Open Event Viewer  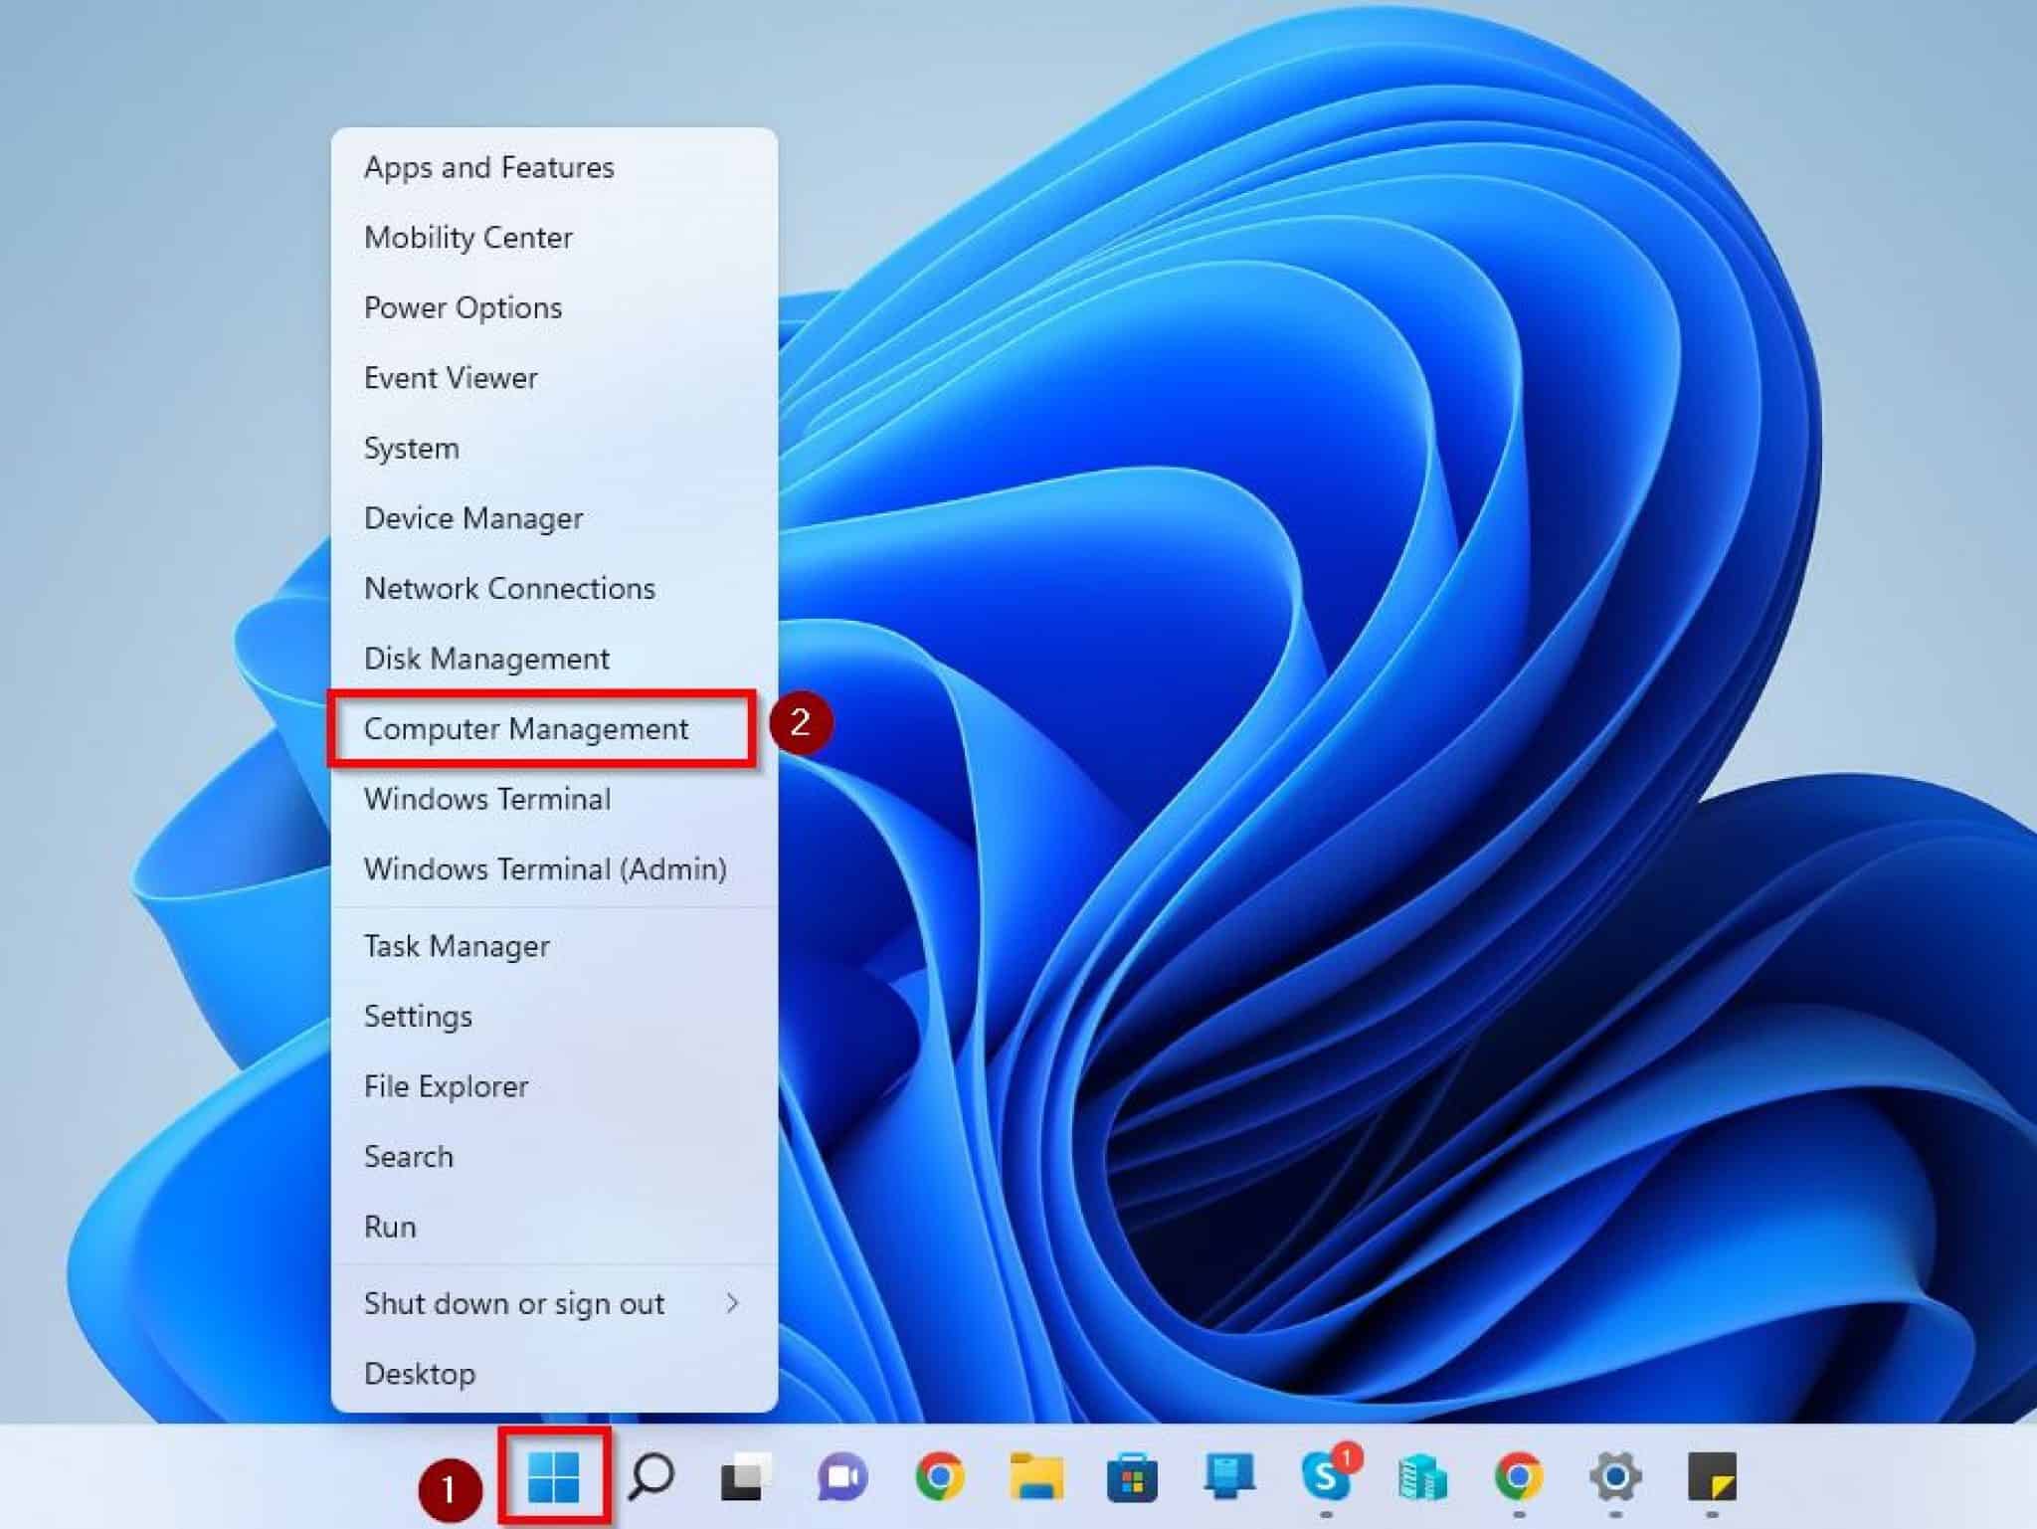pyautogui.click(x=450, y=378)
